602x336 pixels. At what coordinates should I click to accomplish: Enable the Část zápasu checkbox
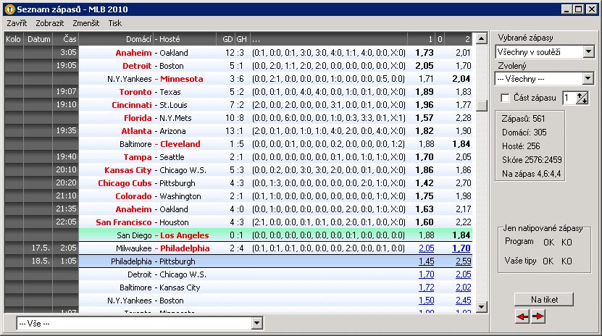pos(505,98)
